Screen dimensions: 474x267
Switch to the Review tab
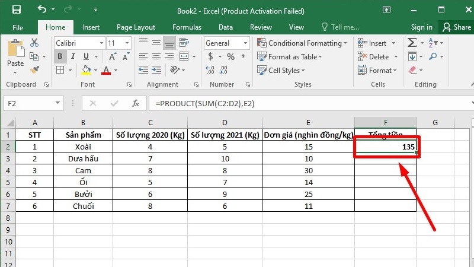(x=261, y=27)
